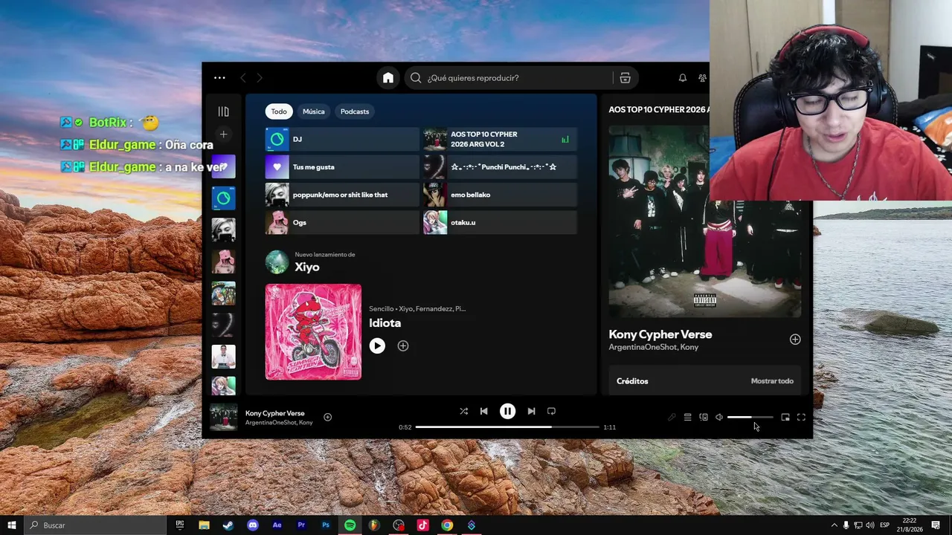Open File Explorer from taskbar

pos(204,525)
